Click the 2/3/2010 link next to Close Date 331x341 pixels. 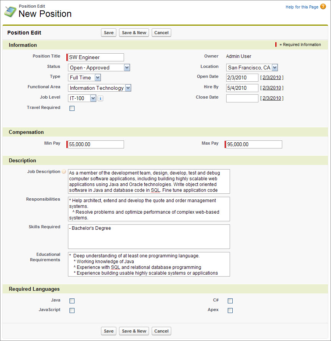(272, 98)
